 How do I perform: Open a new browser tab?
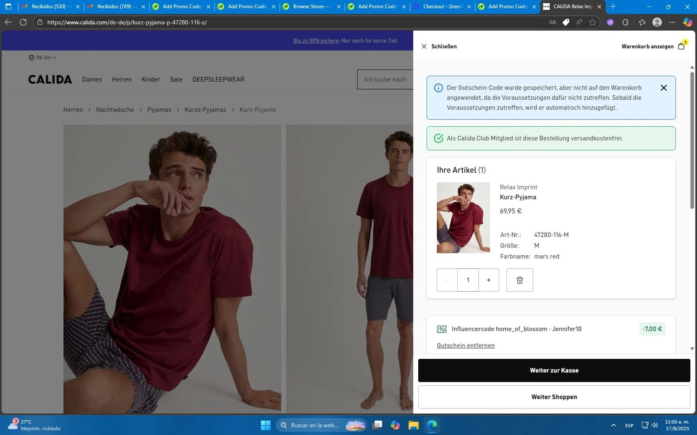pyautogui.click(x=613, y=6)
